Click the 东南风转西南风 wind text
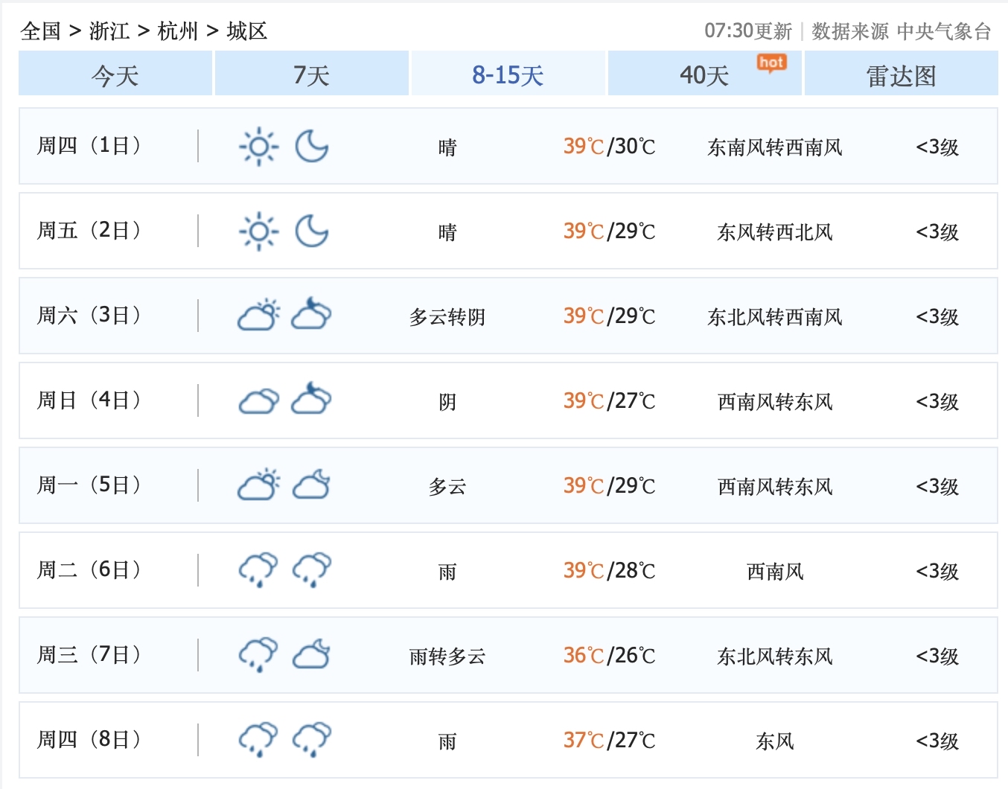This screenshot has width=1008, height=789. [775, 147]
